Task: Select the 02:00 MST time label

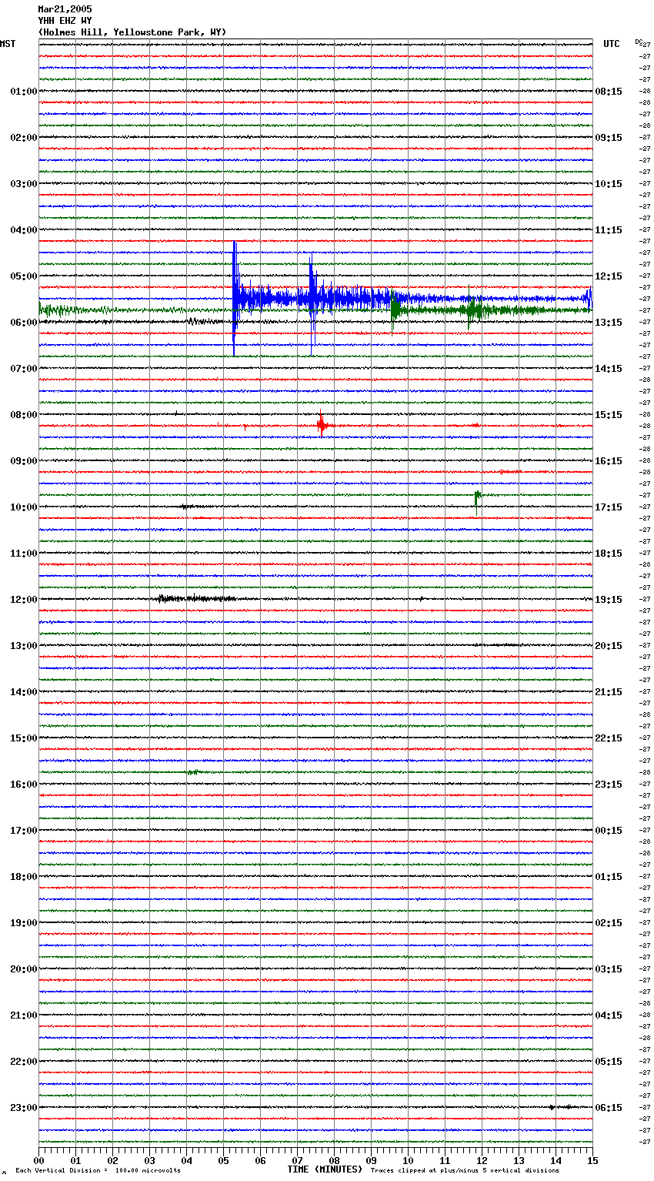Action: click(24, 138)
